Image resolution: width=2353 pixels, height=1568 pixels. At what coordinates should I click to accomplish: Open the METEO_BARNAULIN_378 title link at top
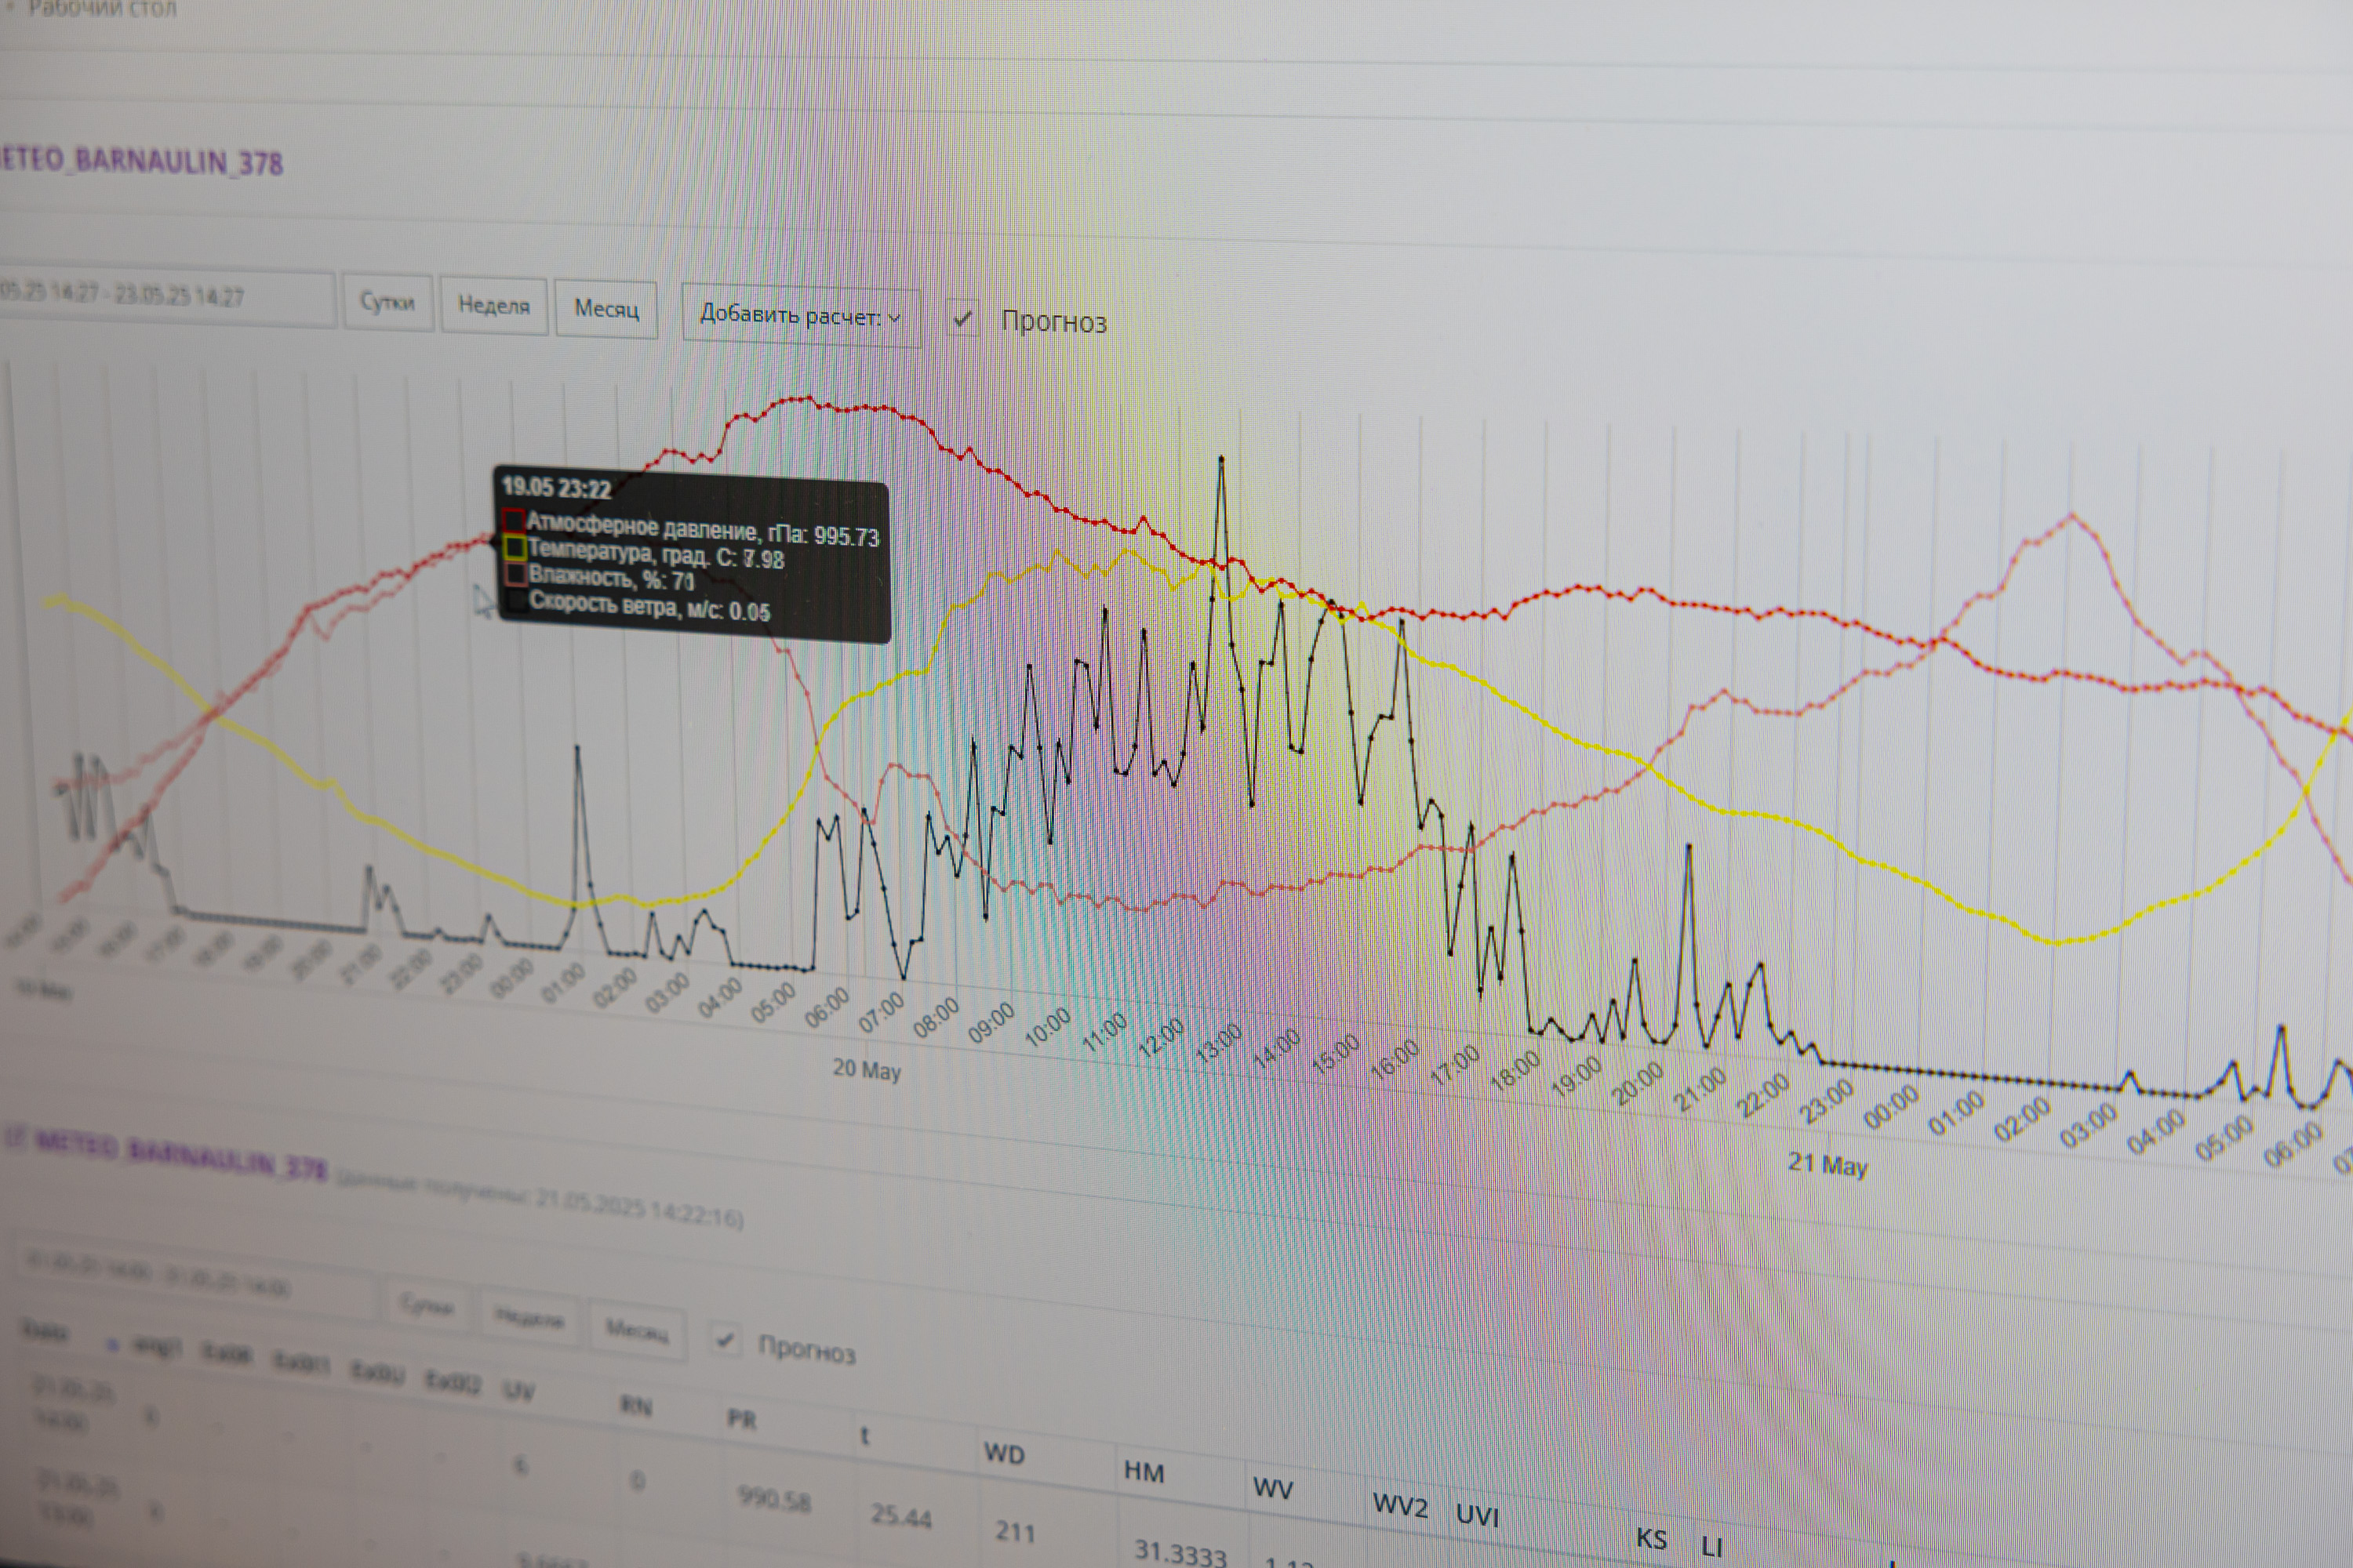(140, 161)
